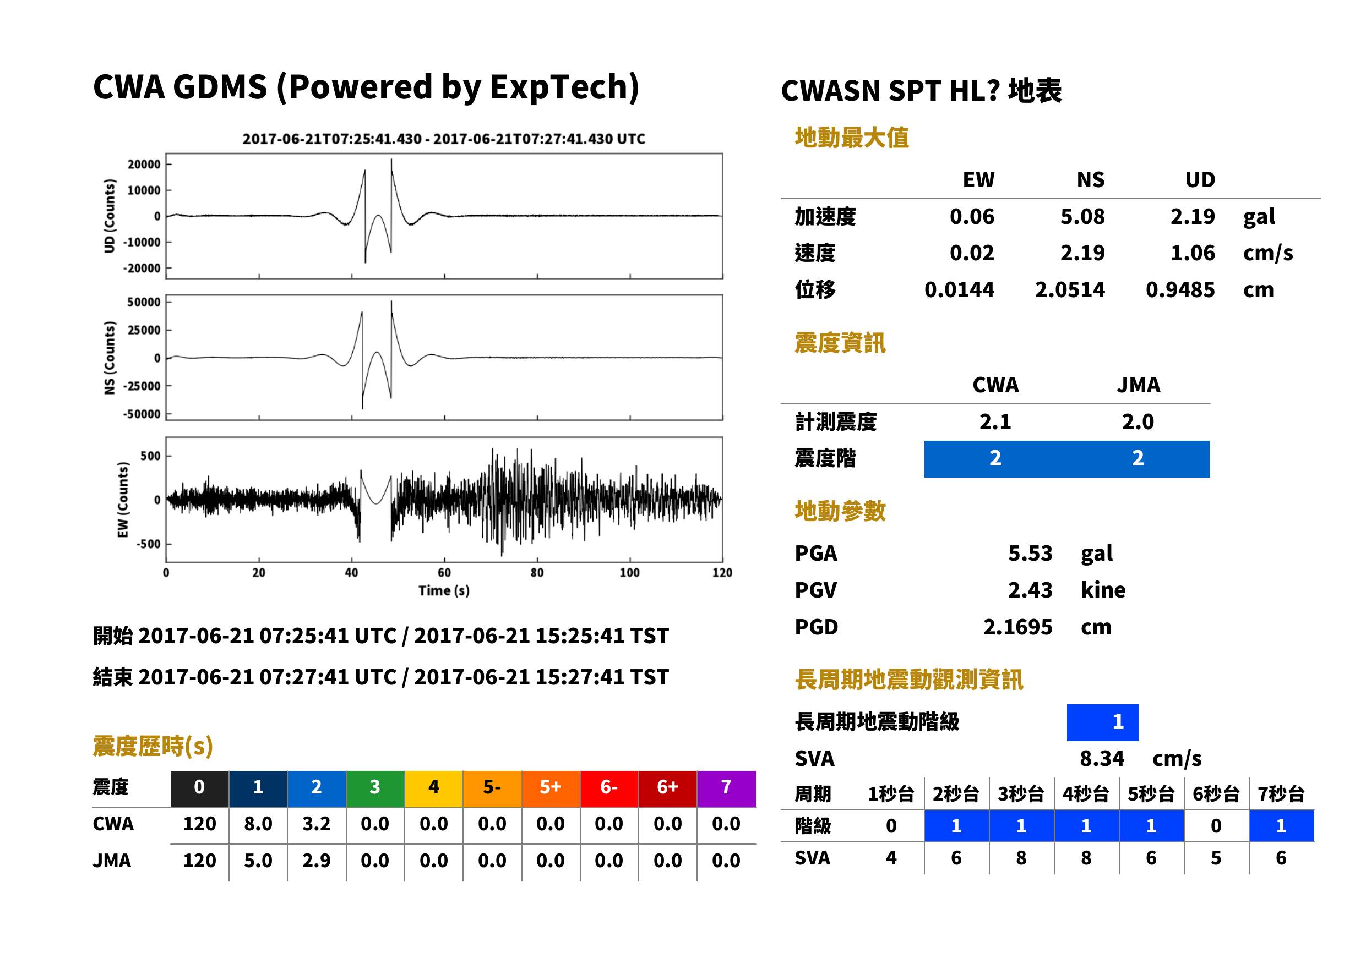Click the 2秒台 period column header
The image size is (1366, 975).
[x=956, y=795]
